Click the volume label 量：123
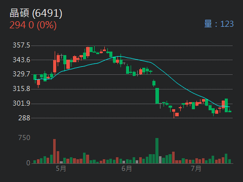The height and width of the screenshot is (182, 243). pos(219,24)
